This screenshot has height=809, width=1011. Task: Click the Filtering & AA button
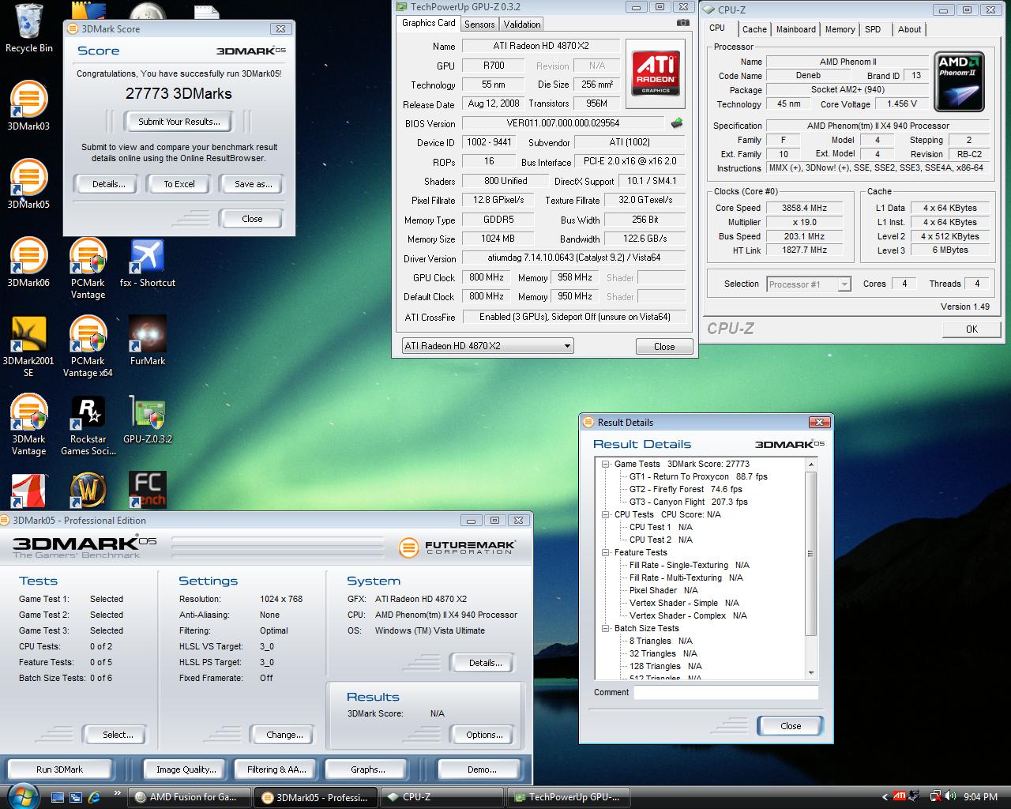276,769
